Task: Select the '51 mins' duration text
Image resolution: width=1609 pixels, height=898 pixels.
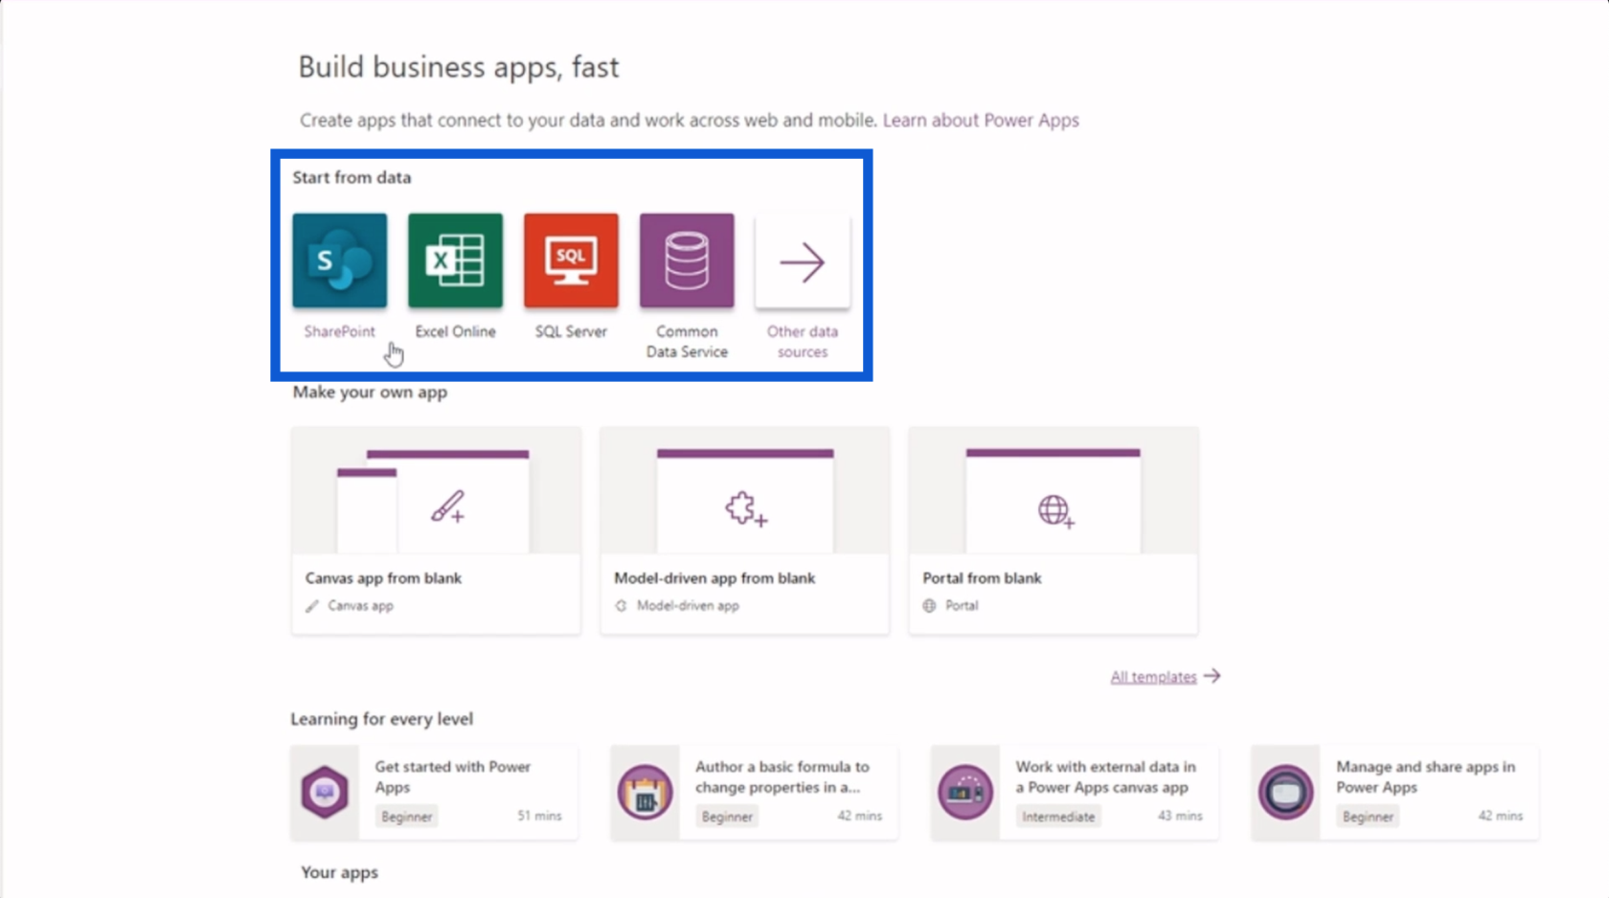Action: coord(539,816)
